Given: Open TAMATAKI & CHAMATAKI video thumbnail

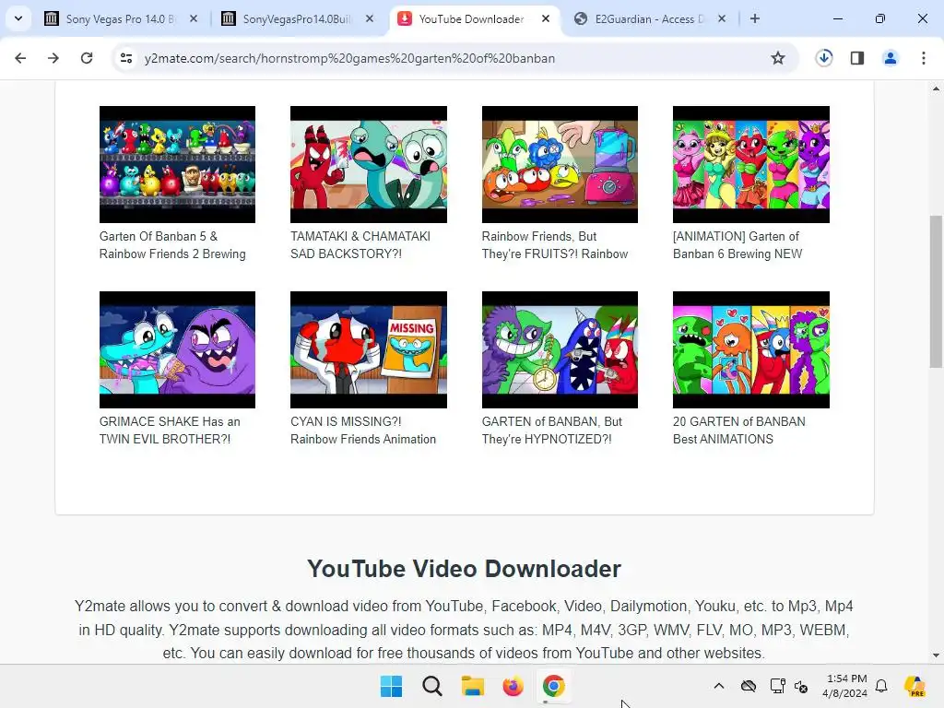Looking at the screenshot, I should pyautogui.click(x=369, y=164).
